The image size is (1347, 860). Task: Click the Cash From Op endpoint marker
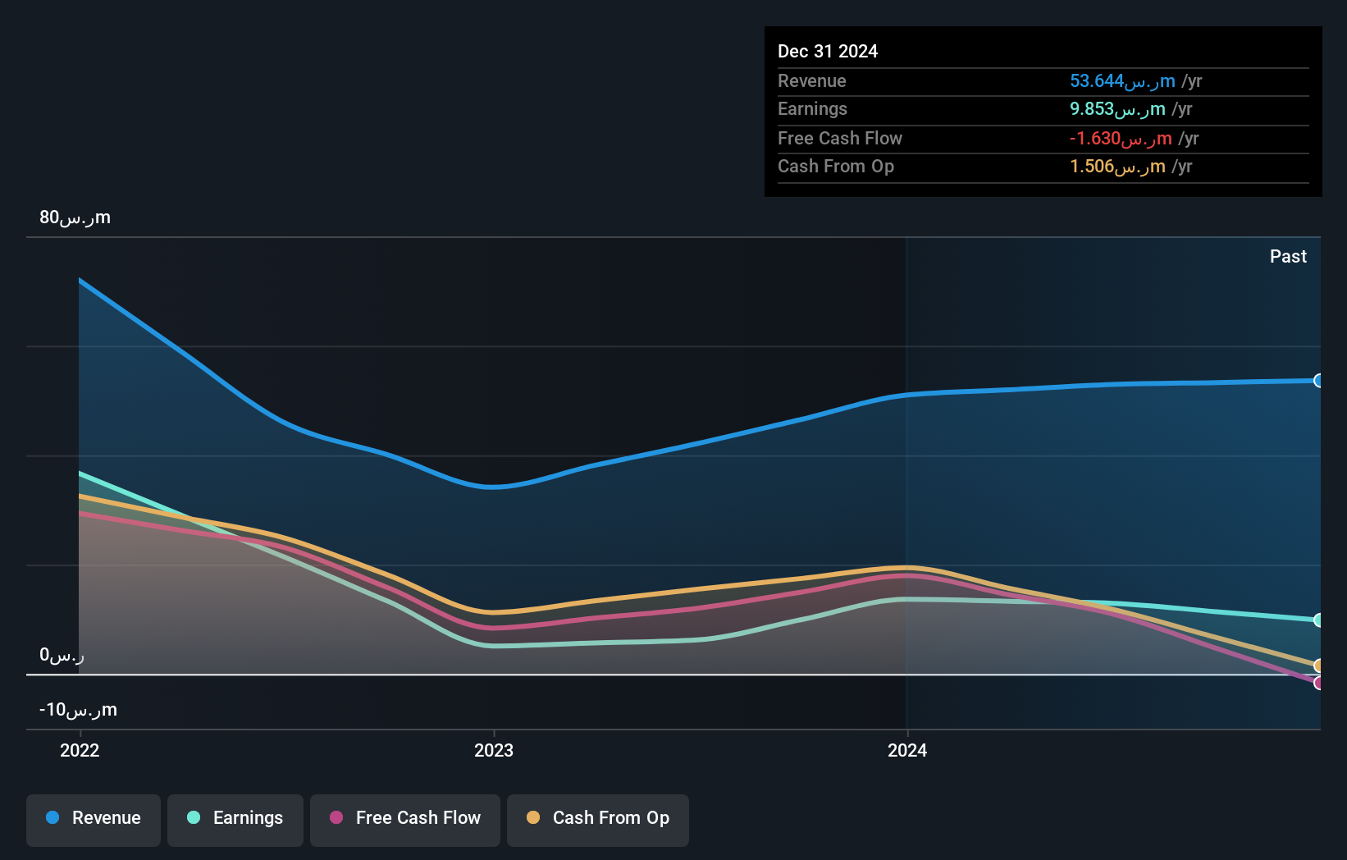1318,666
